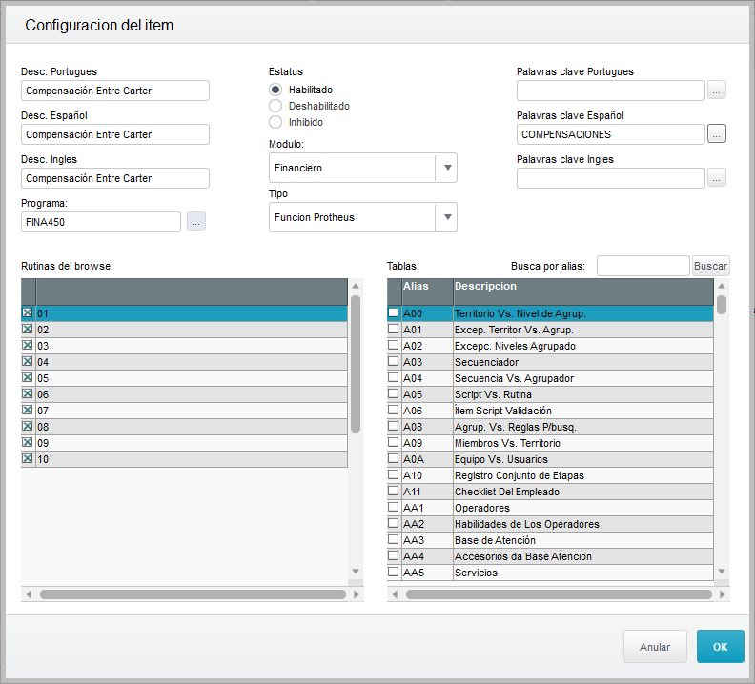Click left arrow of Tablas horizontal scrollbar

(395, 594)
